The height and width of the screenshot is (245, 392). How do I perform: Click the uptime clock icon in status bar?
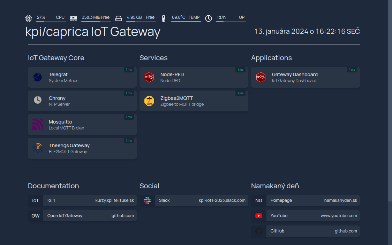coord(208,18)
